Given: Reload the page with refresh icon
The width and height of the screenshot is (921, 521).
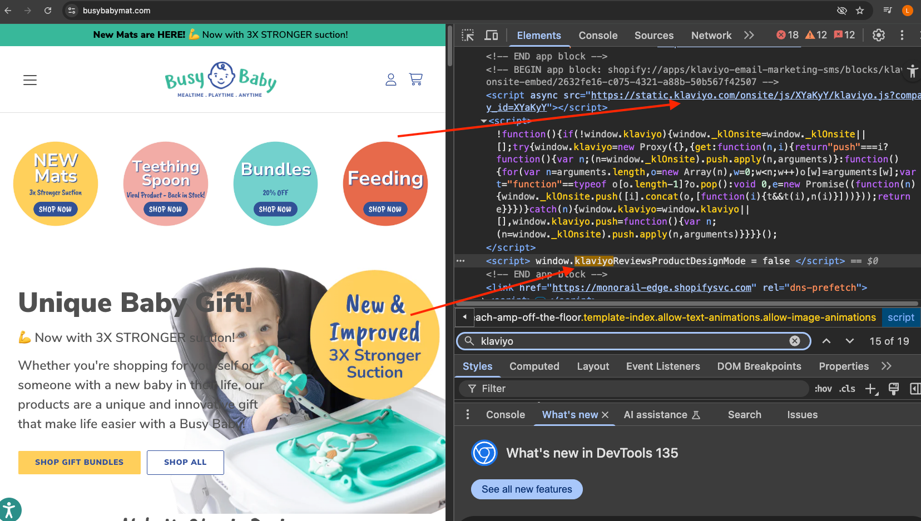Looking at the screenshot, I should (48, 11).
